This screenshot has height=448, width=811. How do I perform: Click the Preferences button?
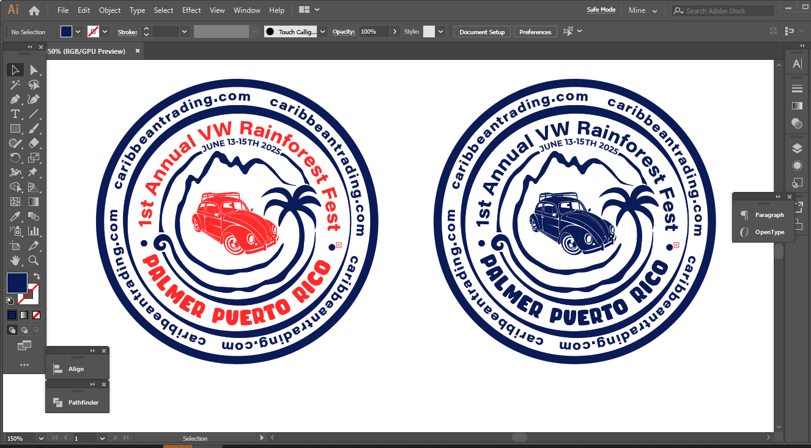(x=535, y=32)
